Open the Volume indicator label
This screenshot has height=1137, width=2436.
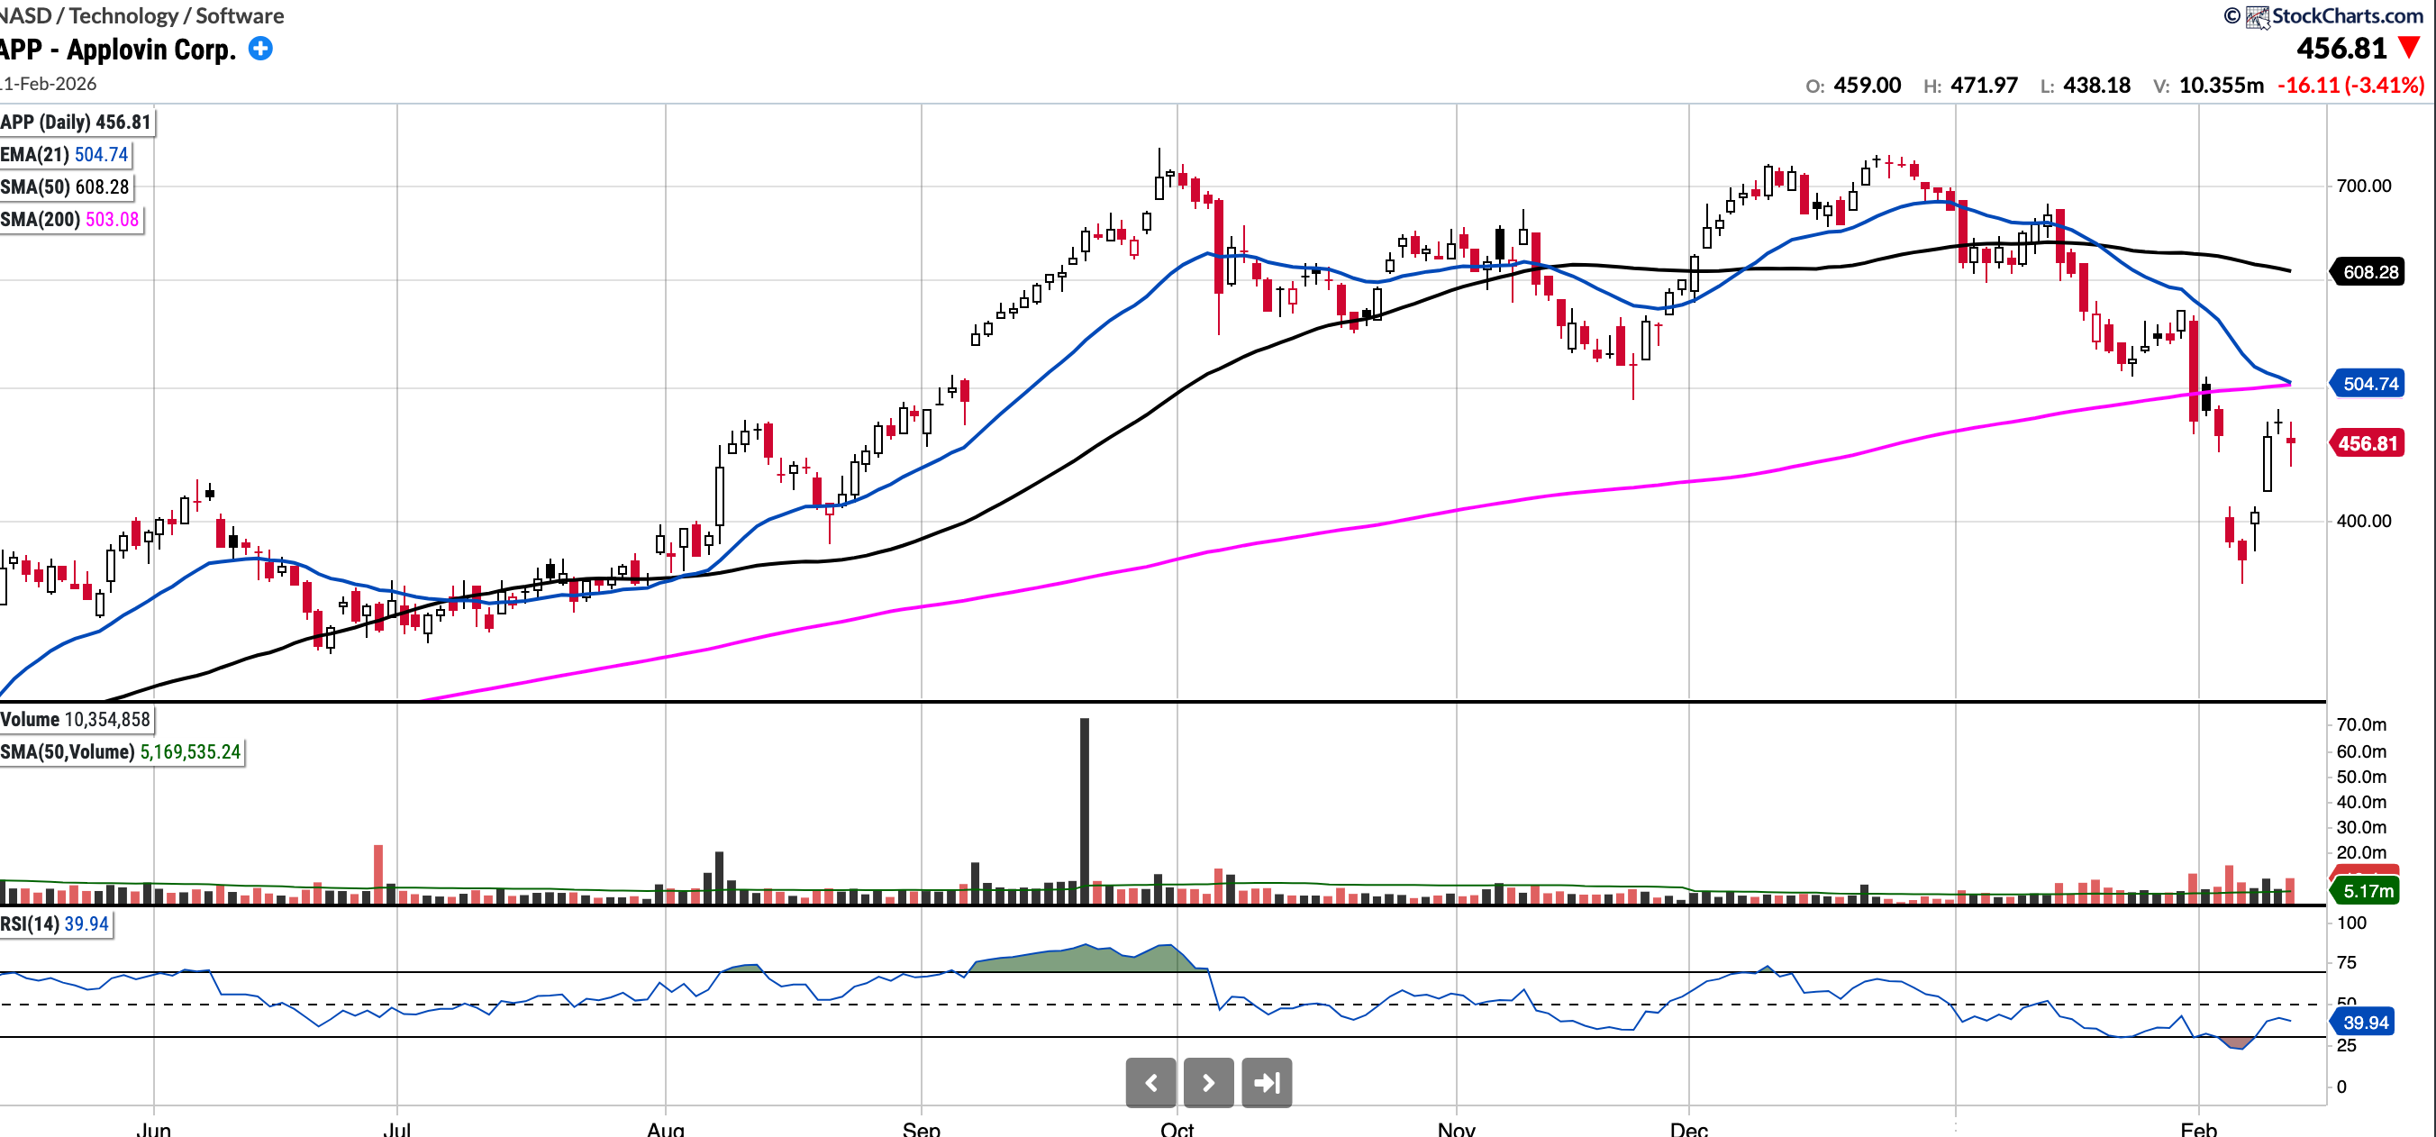76,719
